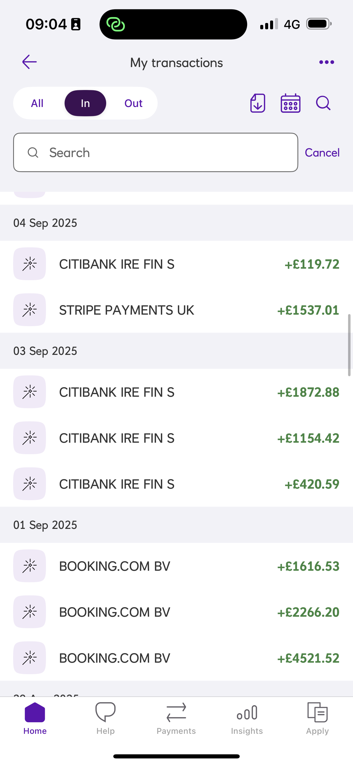Open the three-dot more options menu
The width and height of the screenshot is (353, 765).
click(326, 62)
